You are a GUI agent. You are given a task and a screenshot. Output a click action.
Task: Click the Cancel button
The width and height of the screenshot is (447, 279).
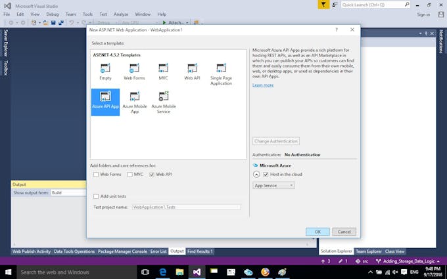pos(344,232)
